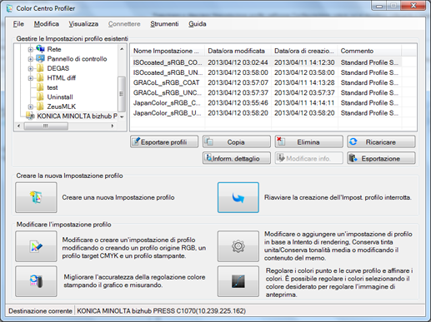Open the Modifica menu
This screenshot has width=431, height=322.
point(47,24)
